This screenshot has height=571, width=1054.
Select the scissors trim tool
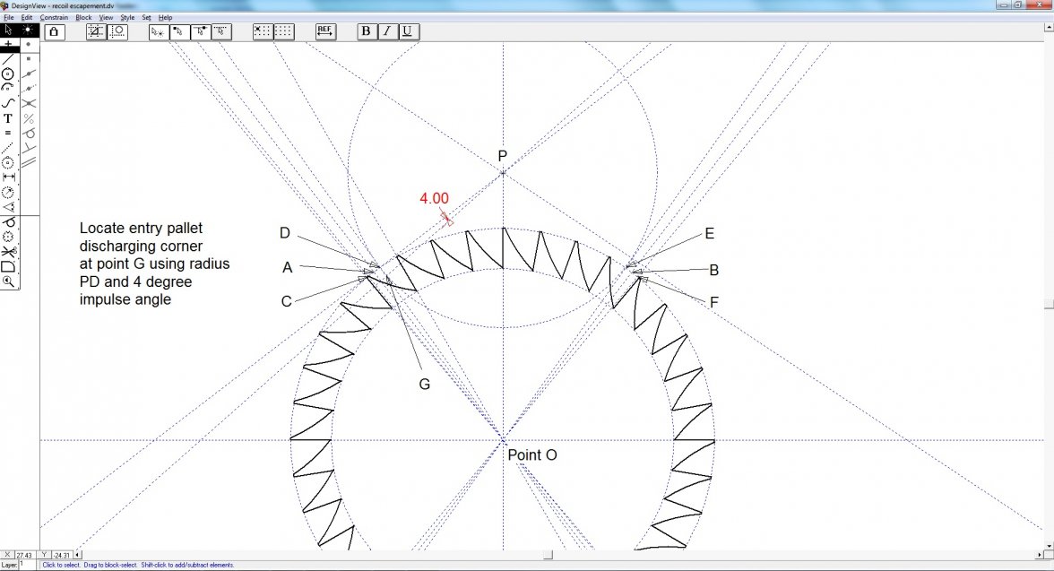click(9, 252)
